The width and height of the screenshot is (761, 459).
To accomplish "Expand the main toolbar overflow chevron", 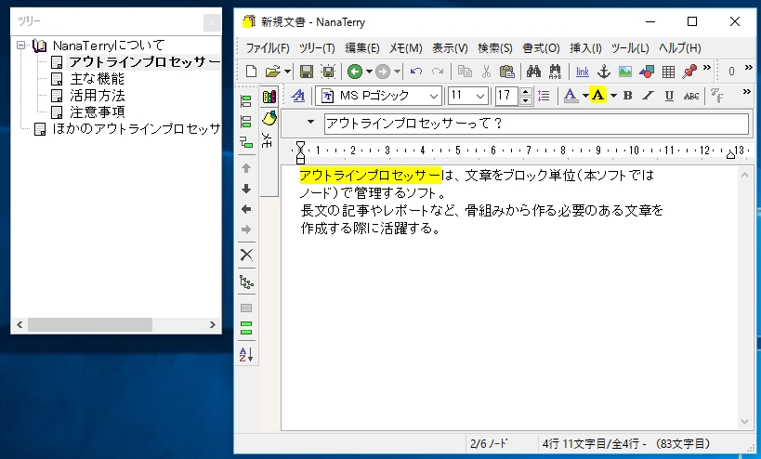I will click(x=707, y=68).
